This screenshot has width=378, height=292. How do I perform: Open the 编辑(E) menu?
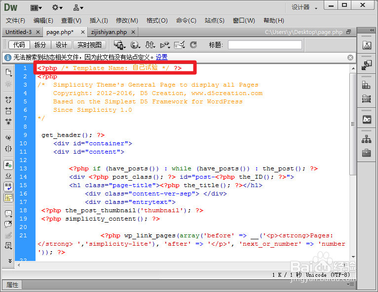pyautogui.click(x=43, y=21)
